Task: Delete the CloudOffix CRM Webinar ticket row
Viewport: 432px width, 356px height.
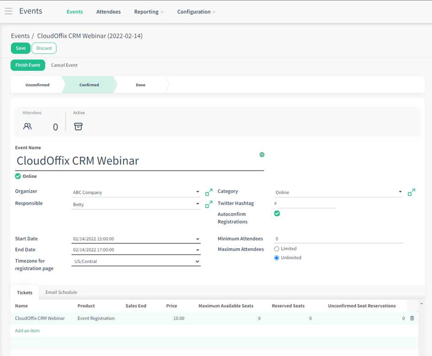Action: [x=412, y=318]
